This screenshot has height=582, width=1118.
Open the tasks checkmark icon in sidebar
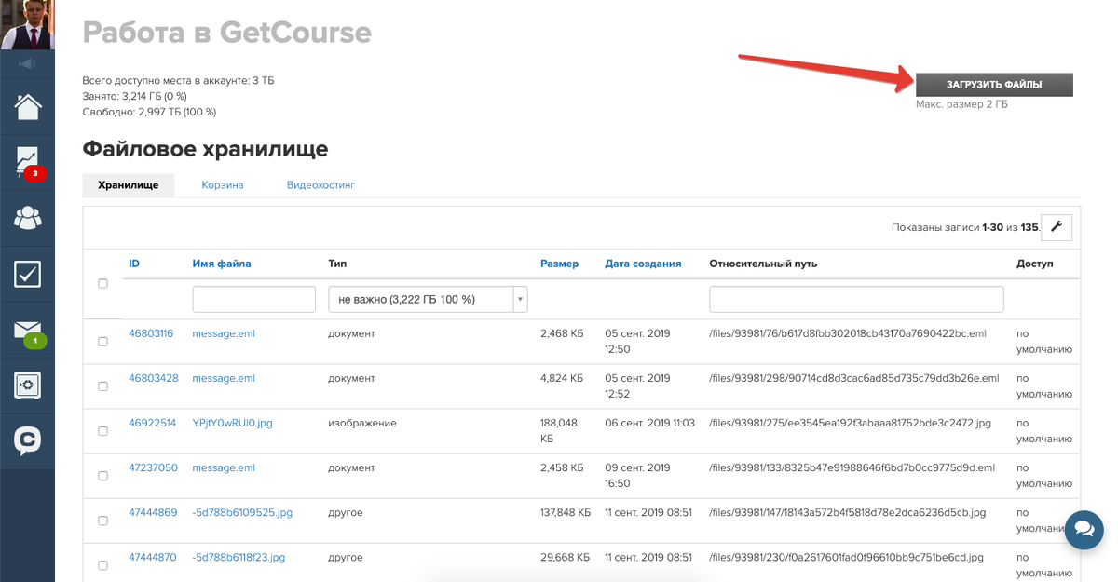(x=28, y=274)
